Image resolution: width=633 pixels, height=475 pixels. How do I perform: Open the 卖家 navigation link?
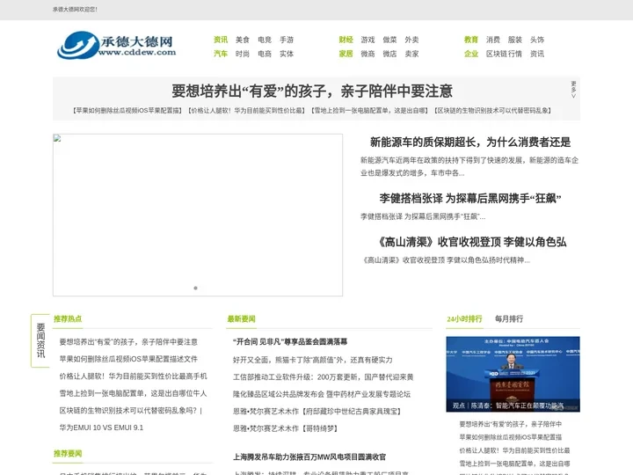tap(411, 54)
